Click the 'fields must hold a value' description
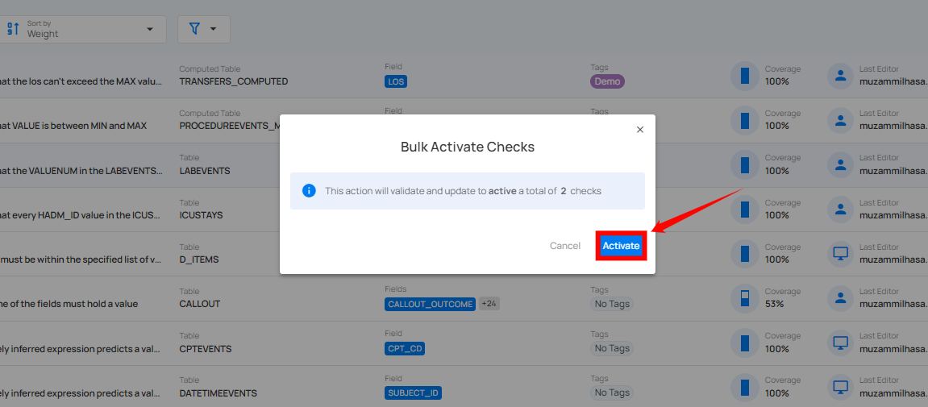 pyautogui.click(x=69, y=304)
